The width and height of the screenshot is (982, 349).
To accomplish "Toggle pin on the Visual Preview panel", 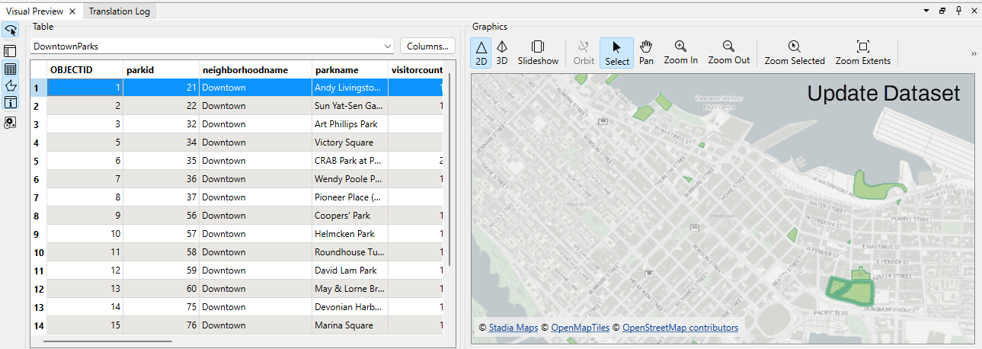I will [x=958, y=11].
